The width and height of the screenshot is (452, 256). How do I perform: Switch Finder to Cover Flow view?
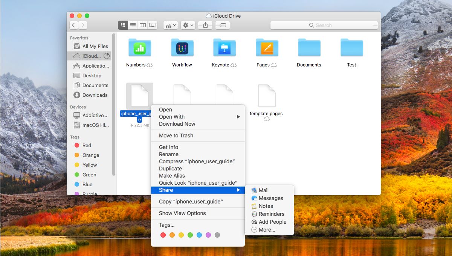pyautogui.click(x=153, y=25)
